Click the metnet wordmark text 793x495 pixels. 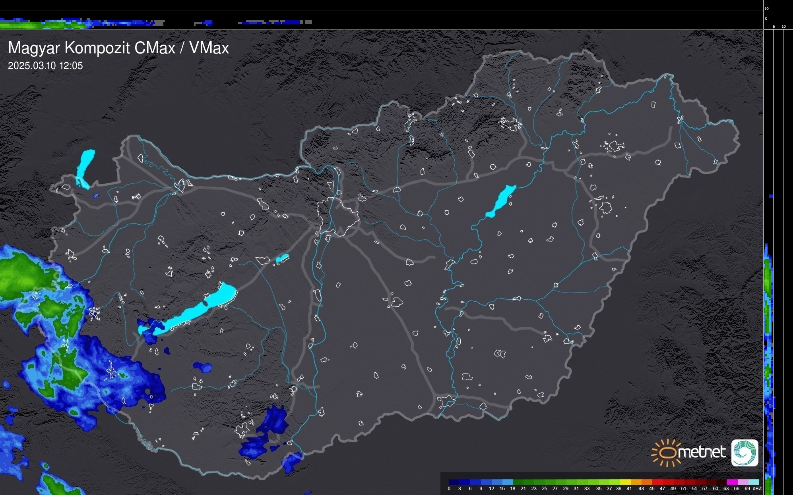point(702,452)
